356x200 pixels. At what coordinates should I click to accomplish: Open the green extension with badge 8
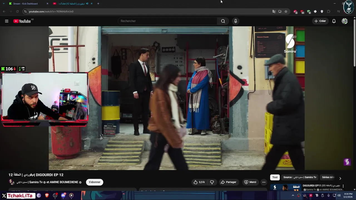[309, 12]
